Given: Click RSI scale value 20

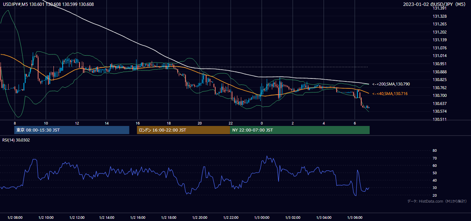Looking at the screenshot, I should 435,195.
